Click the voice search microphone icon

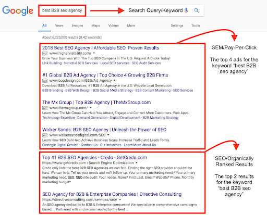click(186, 10)
